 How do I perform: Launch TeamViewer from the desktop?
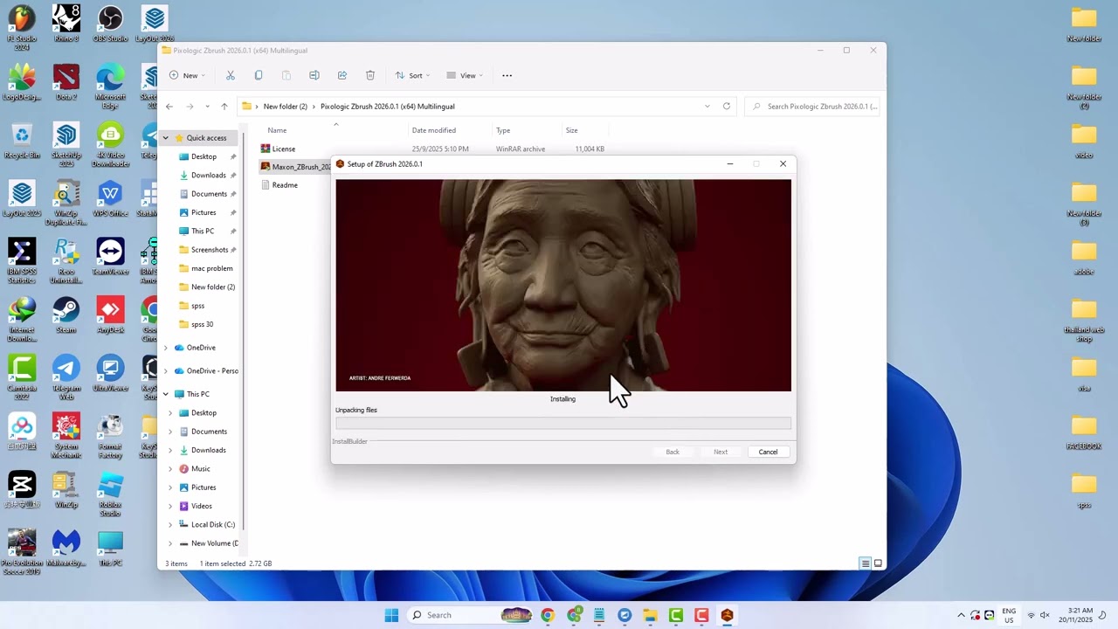pos(110,257)
